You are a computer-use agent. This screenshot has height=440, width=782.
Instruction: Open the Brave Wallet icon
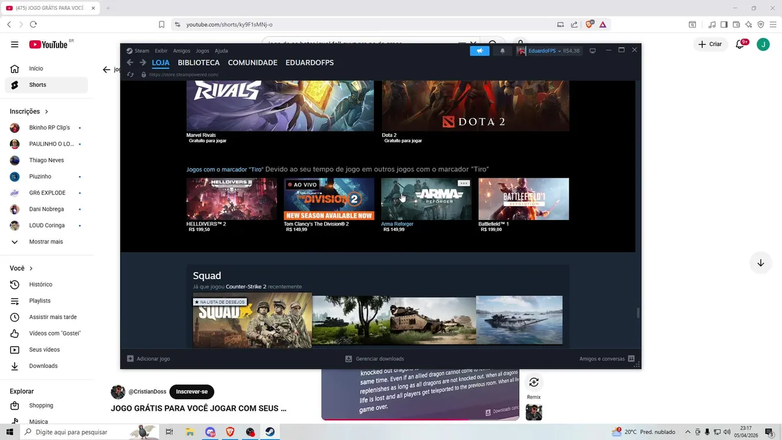[736, 24]
